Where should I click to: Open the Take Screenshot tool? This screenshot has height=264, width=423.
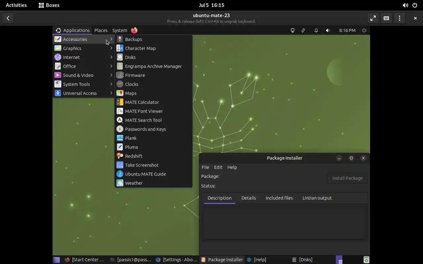153,165
